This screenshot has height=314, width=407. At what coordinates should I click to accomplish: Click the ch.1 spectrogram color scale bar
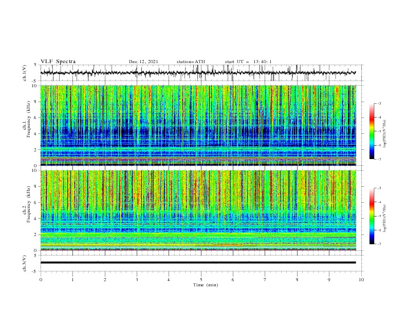pos(372,131)
